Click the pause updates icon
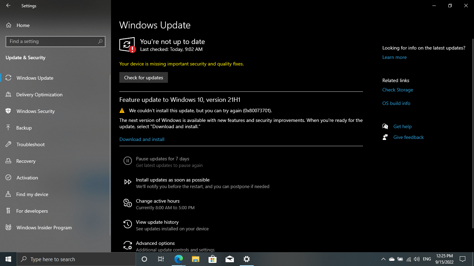The height and width of the screenshot is (266, 474). pyautogui.click(x=128, y=161)
